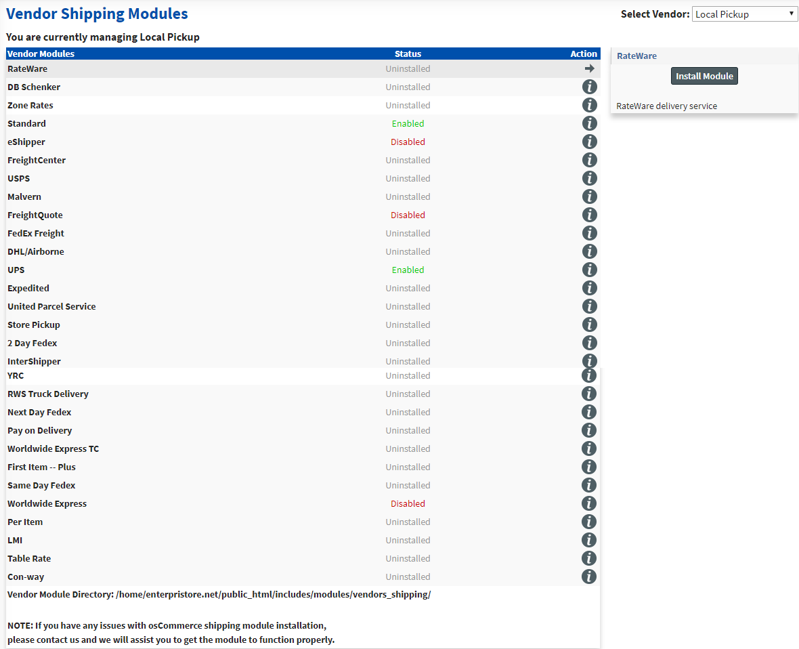799x649 pixels.
Task: Click the Install Module button
Action: coord(704,76)
